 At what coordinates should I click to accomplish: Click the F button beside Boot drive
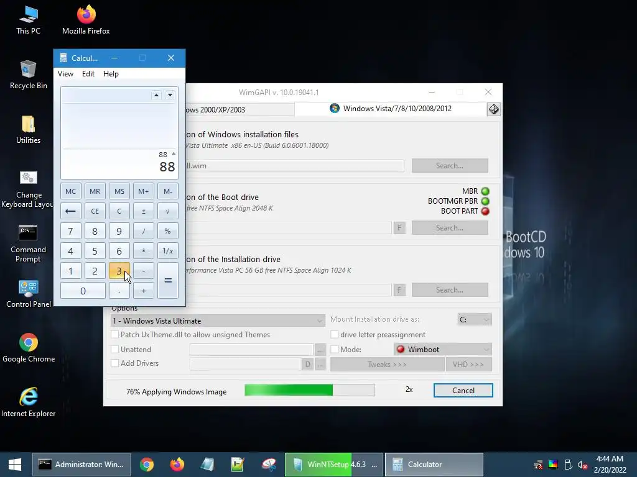pyautogui.click(x=399, y=227)
